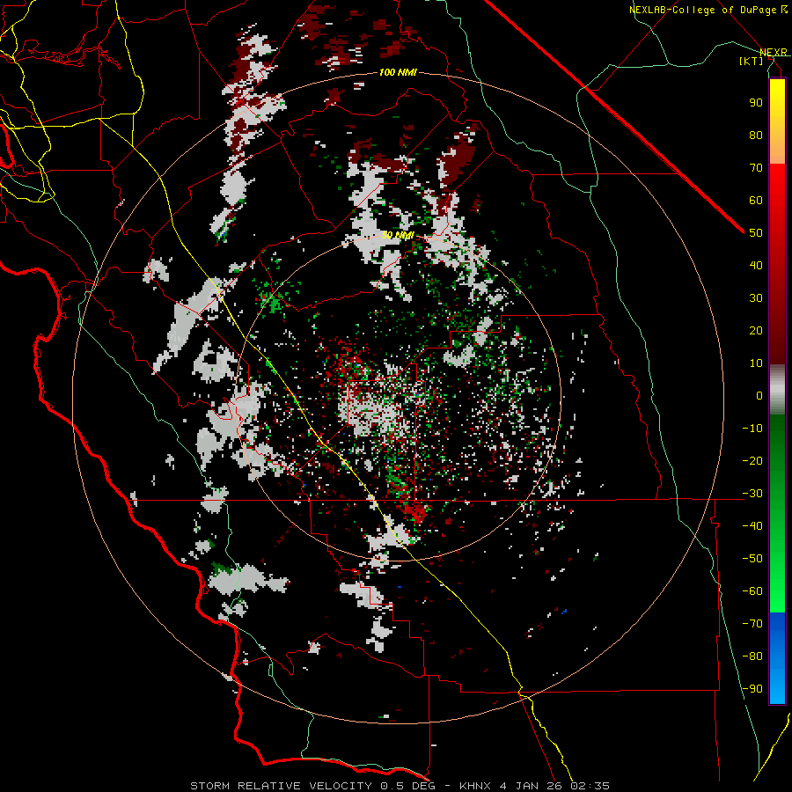The height and width of the screenshot is (792, 792).
Task: Click the 50 NMI range ring label
Action: pyautogui.click(x=398, y=235)
